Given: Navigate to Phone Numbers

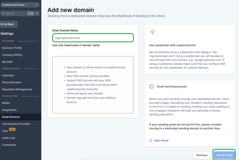Looking at the screenshot, I should (x=12, y=82).
